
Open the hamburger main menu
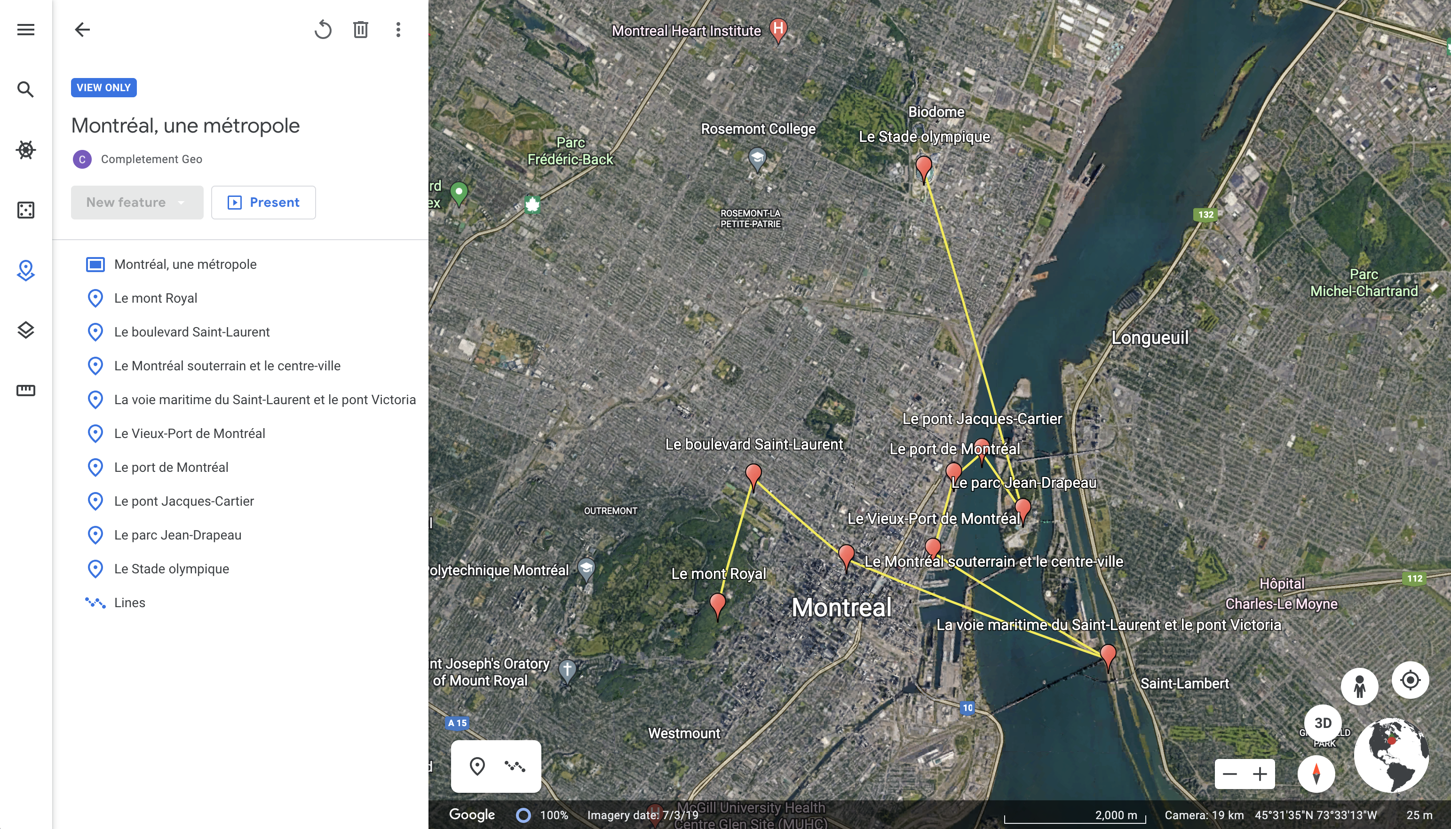tap(26, 30)
